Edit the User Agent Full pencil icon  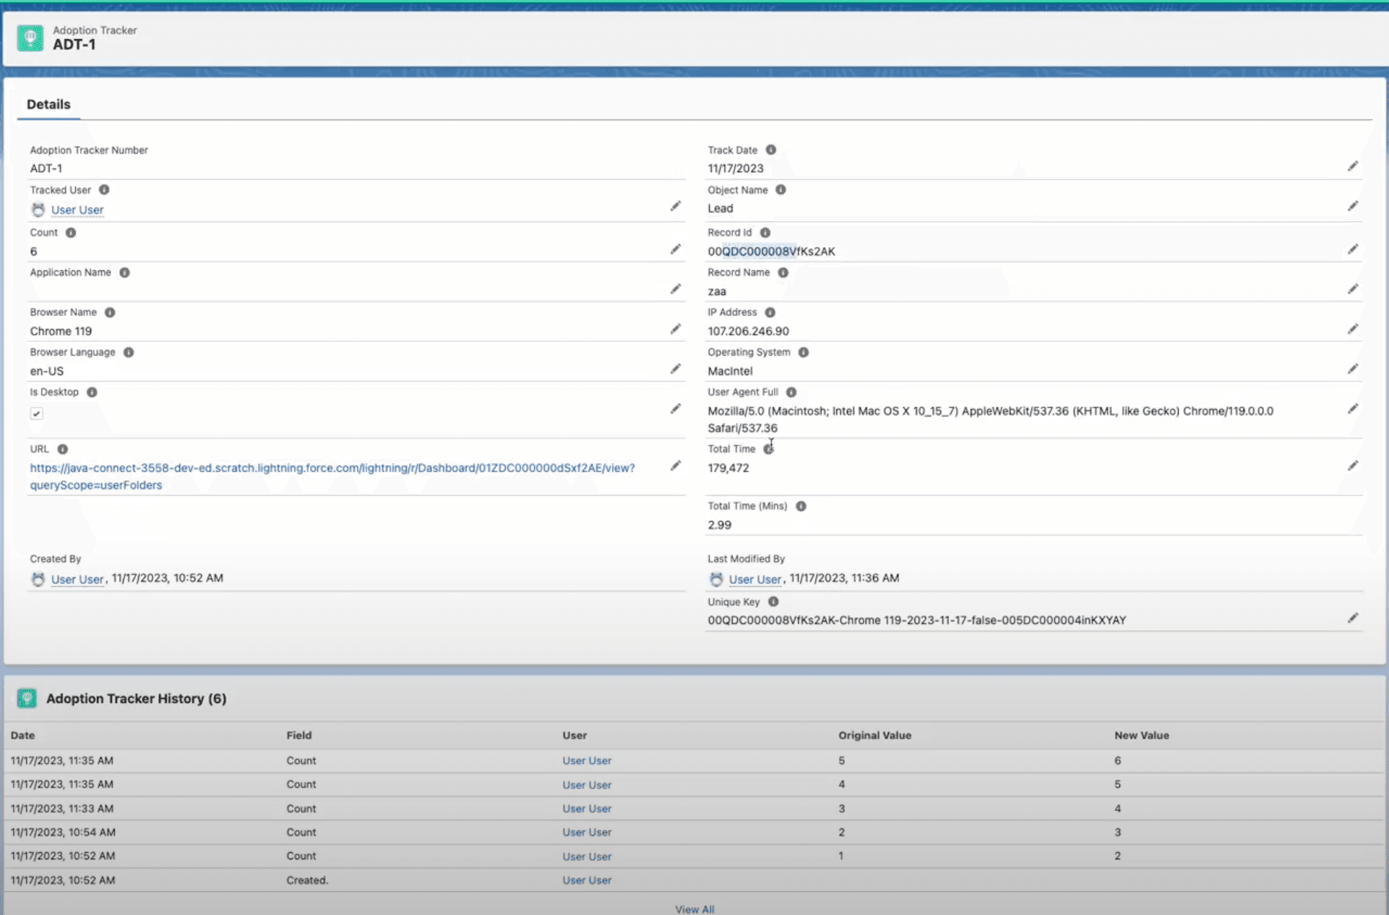(1352, 409)
